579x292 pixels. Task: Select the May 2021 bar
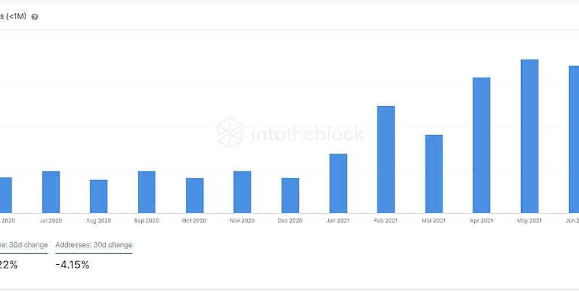(x=530, y=136)
